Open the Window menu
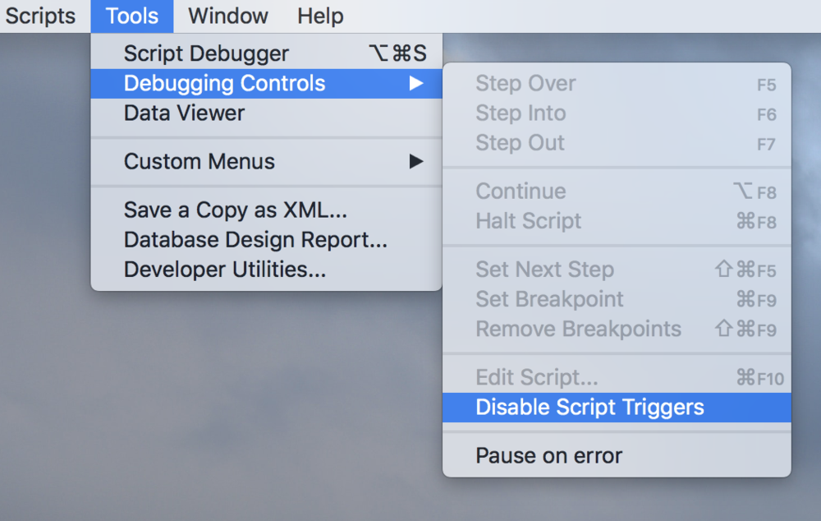Screen dimensions: 821x521 click(227, 16)
